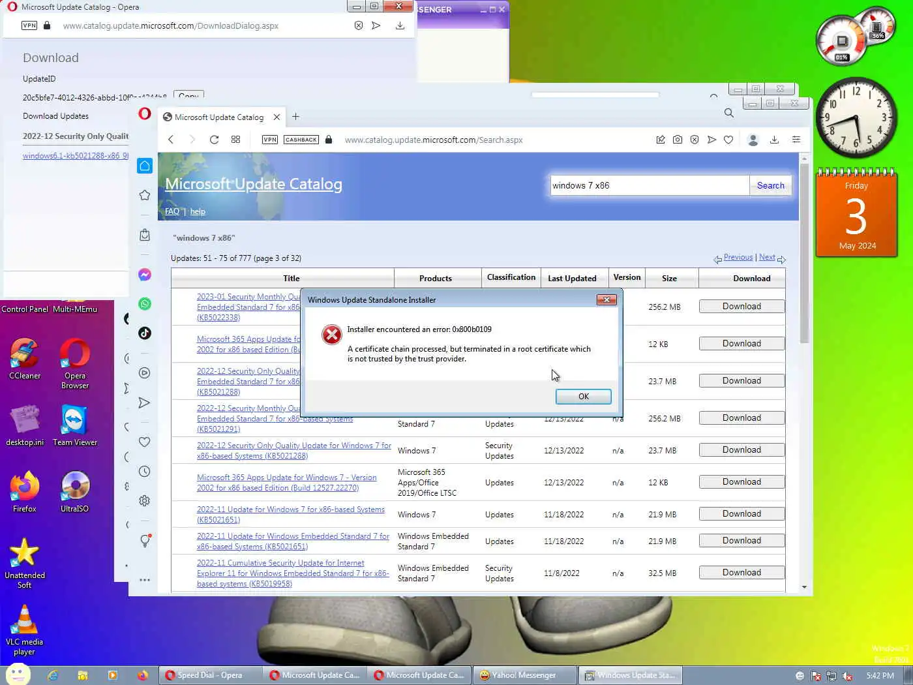
Task: Click the 'windows 7 x86' search box
Action: point(650,185)
